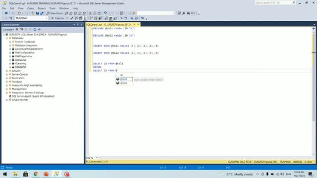Close the SQLQuery1.sql tab
This screenshot has height=178, width=317.
coord(138,24)
